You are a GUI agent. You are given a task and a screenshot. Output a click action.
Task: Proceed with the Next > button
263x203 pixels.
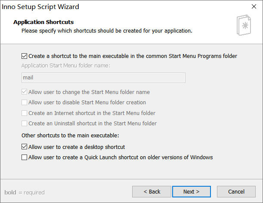pyautogui.click(x=192, y=192)
